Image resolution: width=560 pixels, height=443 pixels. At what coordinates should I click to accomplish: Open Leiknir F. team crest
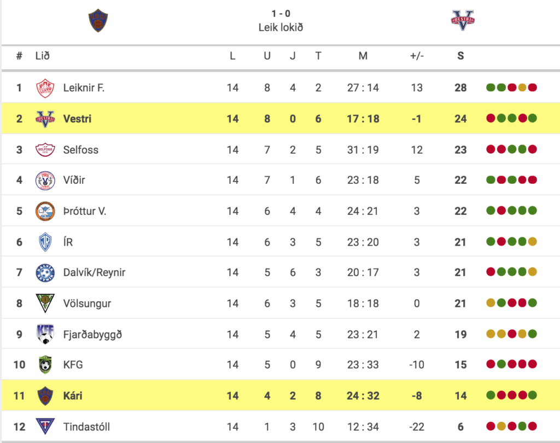[45, 88]
